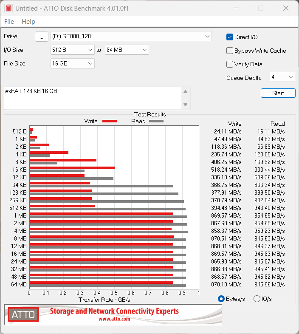
Task: Click the 4 MB read value 959.23 MB/s
Action: coord(269,231)
